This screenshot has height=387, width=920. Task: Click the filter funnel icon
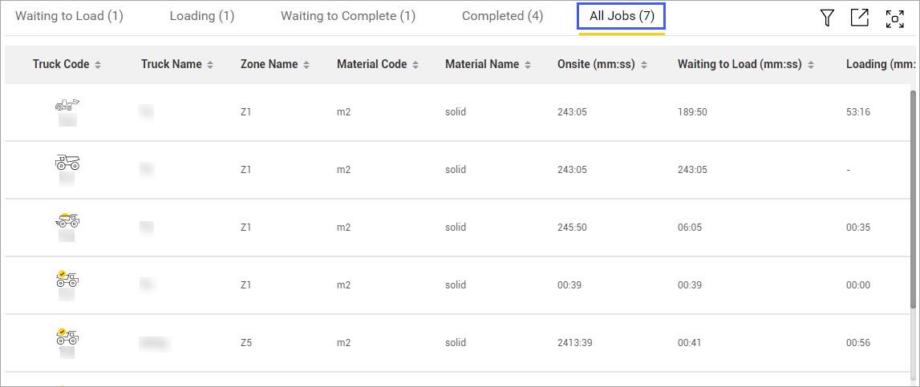827,18
